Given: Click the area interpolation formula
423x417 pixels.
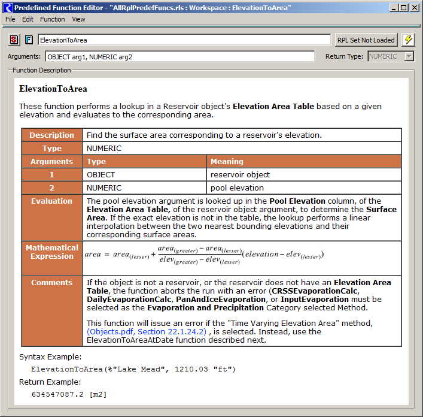Looking at the screenshot, I should [204, 255].
